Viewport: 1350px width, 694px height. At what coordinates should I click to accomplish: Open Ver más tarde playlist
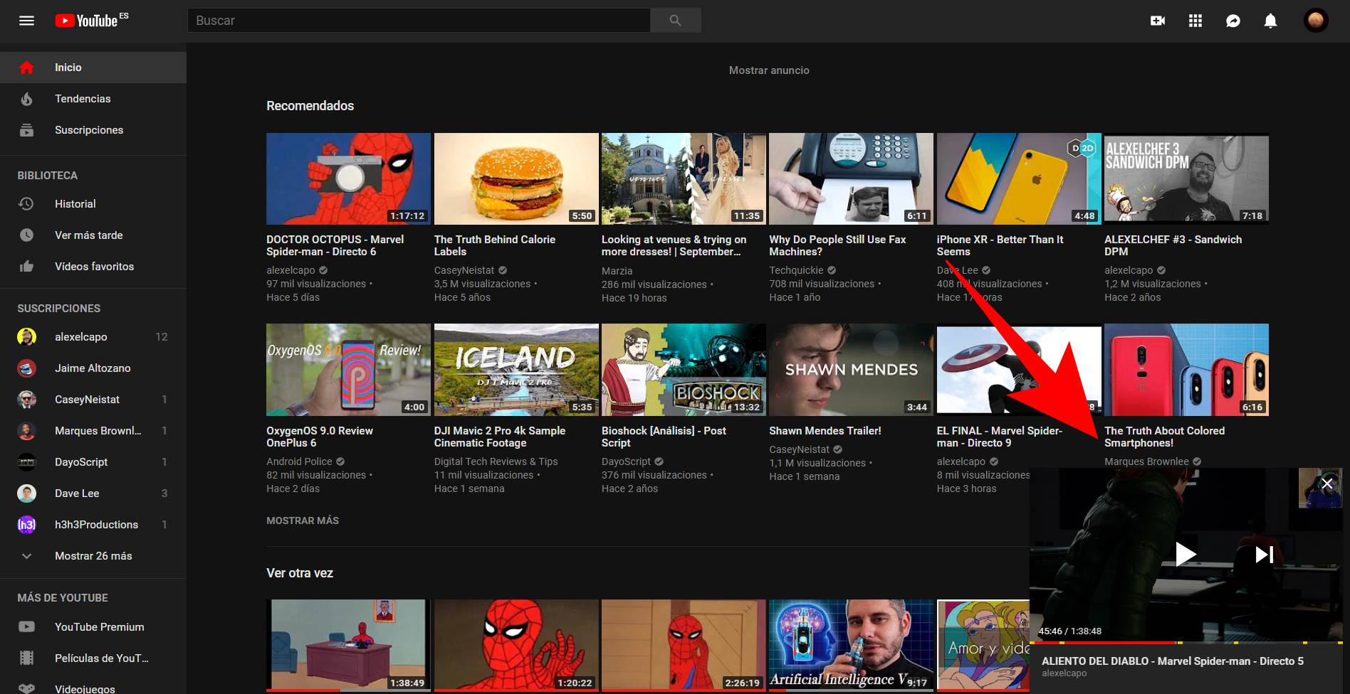(x=93, y=235)
